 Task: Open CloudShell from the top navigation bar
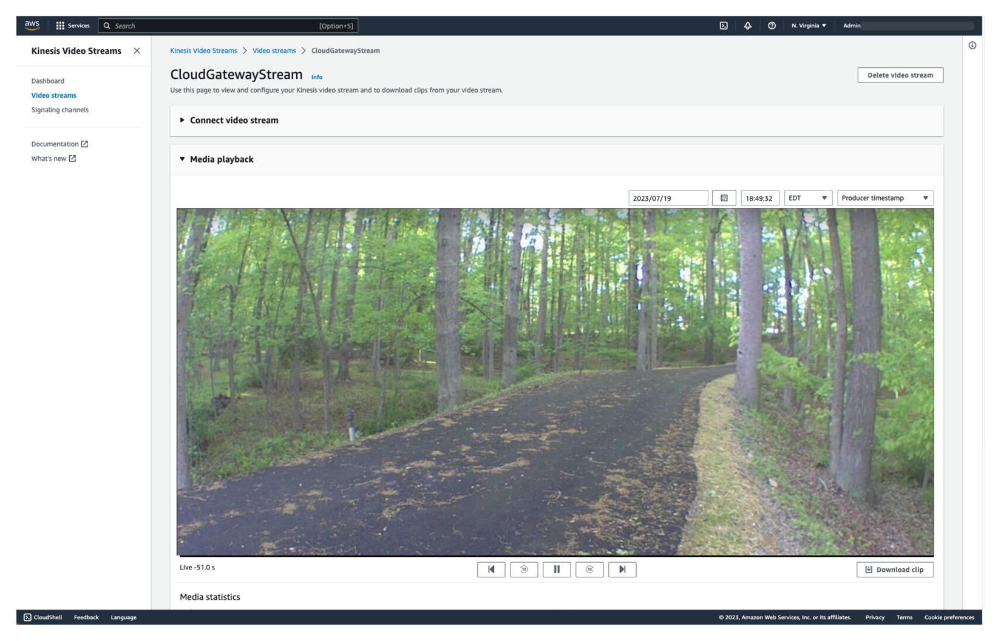click(x=723, y=25)
